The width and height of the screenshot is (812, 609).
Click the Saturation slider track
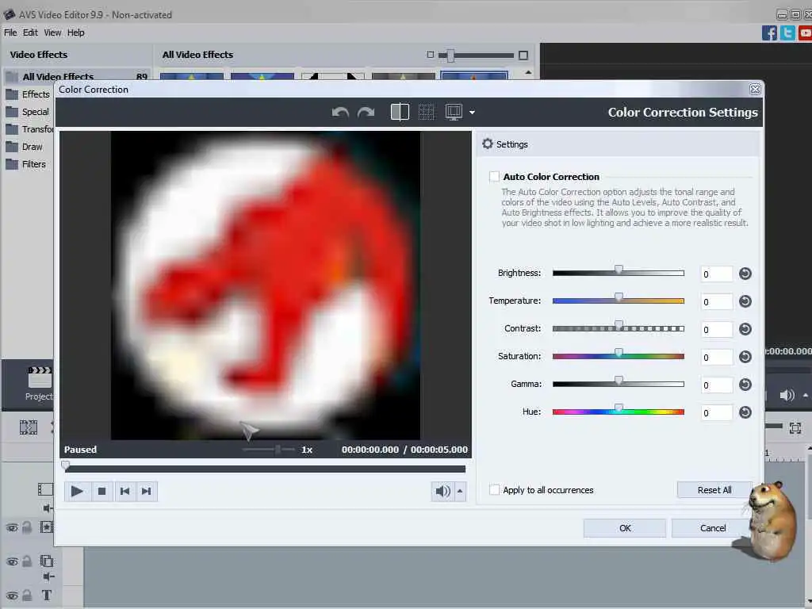pyautogui.click(x=619, y=356)
